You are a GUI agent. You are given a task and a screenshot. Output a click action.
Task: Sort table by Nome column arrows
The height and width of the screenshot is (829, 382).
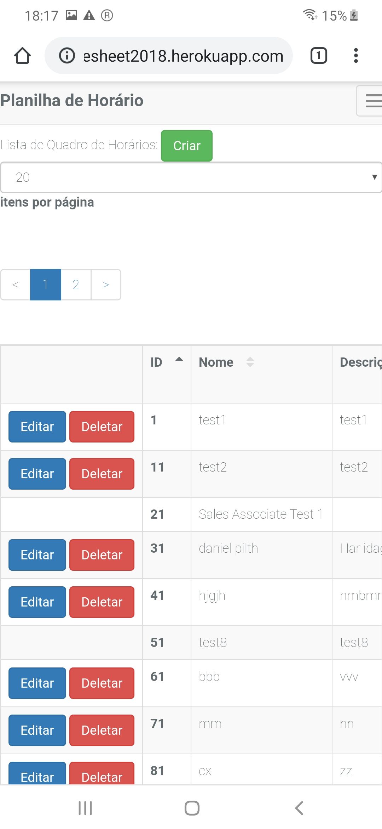250,362
